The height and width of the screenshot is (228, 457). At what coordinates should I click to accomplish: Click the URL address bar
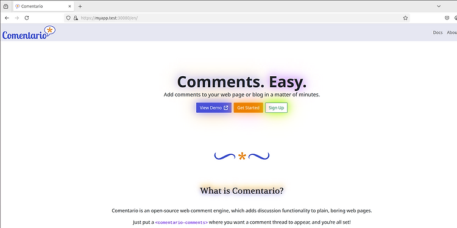[x=236, y=18]
